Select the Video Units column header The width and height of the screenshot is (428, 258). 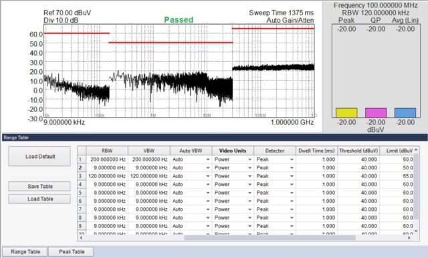[x=233, y=151]
